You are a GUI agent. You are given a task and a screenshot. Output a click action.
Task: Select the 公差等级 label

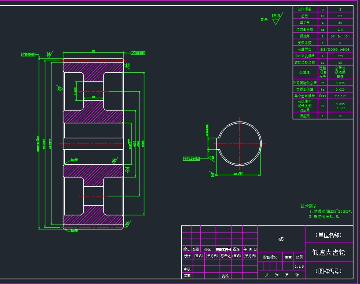305,49
